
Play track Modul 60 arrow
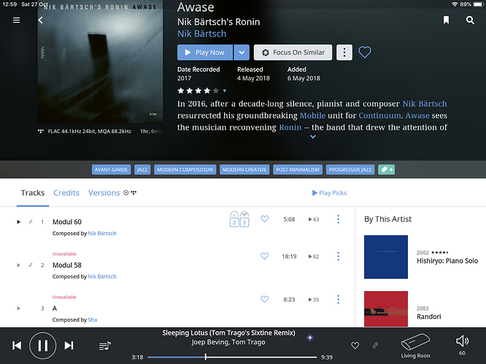click(18, 222)
